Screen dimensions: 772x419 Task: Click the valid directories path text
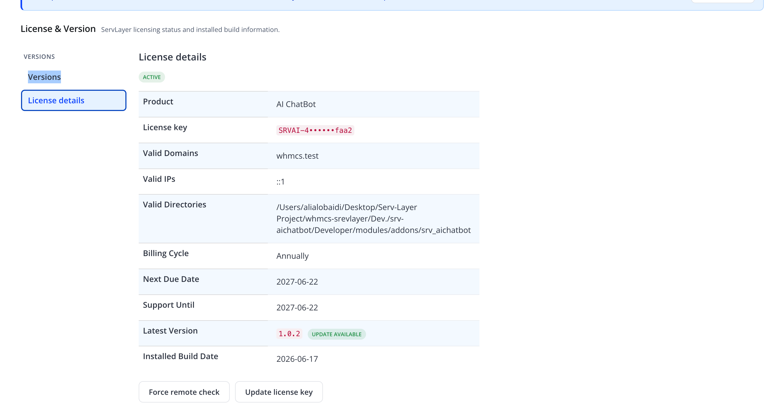pyautogui.click(x=373, y=219)
